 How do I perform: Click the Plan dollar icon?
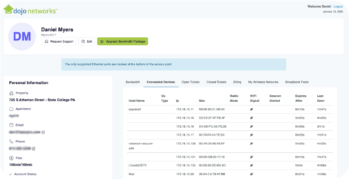(x=11, y=158)
